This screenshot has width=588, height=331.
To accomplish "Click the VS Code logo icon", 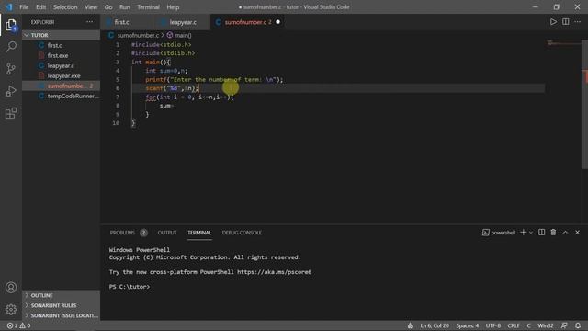I will pyautogui.click(x=8, y=6).
